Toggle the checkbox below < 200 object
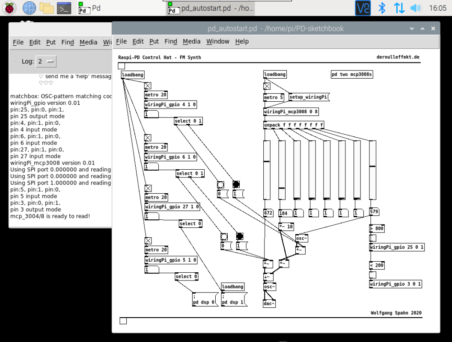 (x=373, y=275)
